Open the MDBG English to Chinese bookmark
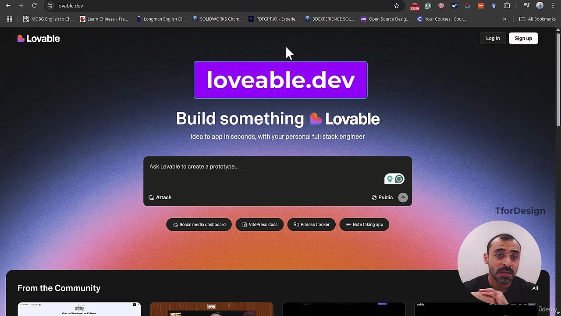561x316 pixels. tap(48, 19)
